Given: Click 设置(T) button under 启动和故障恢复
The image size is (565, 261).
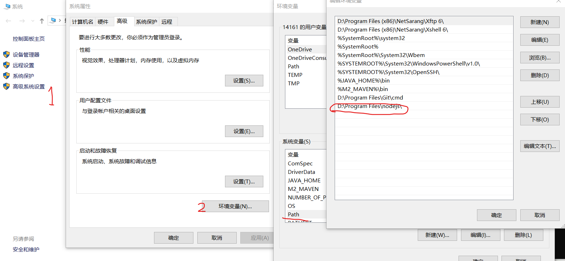Looking at the screenshot, I should 244,181.
